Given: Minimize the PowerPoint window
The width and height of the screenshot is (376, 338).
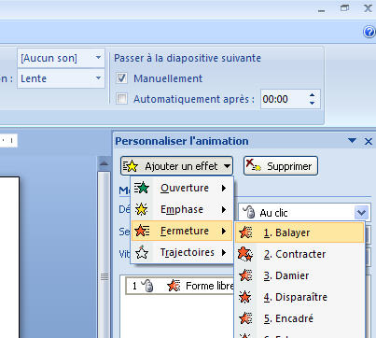Looking at the screenshot, I should coord(322,10).
